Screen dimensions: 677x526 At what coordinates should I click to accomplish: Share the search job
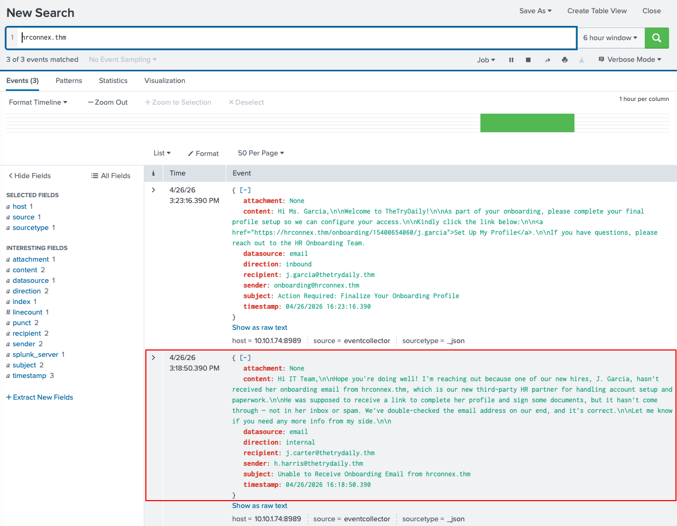(x=548, y=60)
